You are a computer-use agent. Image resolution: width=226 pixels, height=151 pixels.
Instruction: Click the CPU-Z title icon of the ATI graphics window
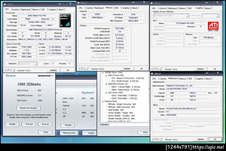[x=152, y=3]
